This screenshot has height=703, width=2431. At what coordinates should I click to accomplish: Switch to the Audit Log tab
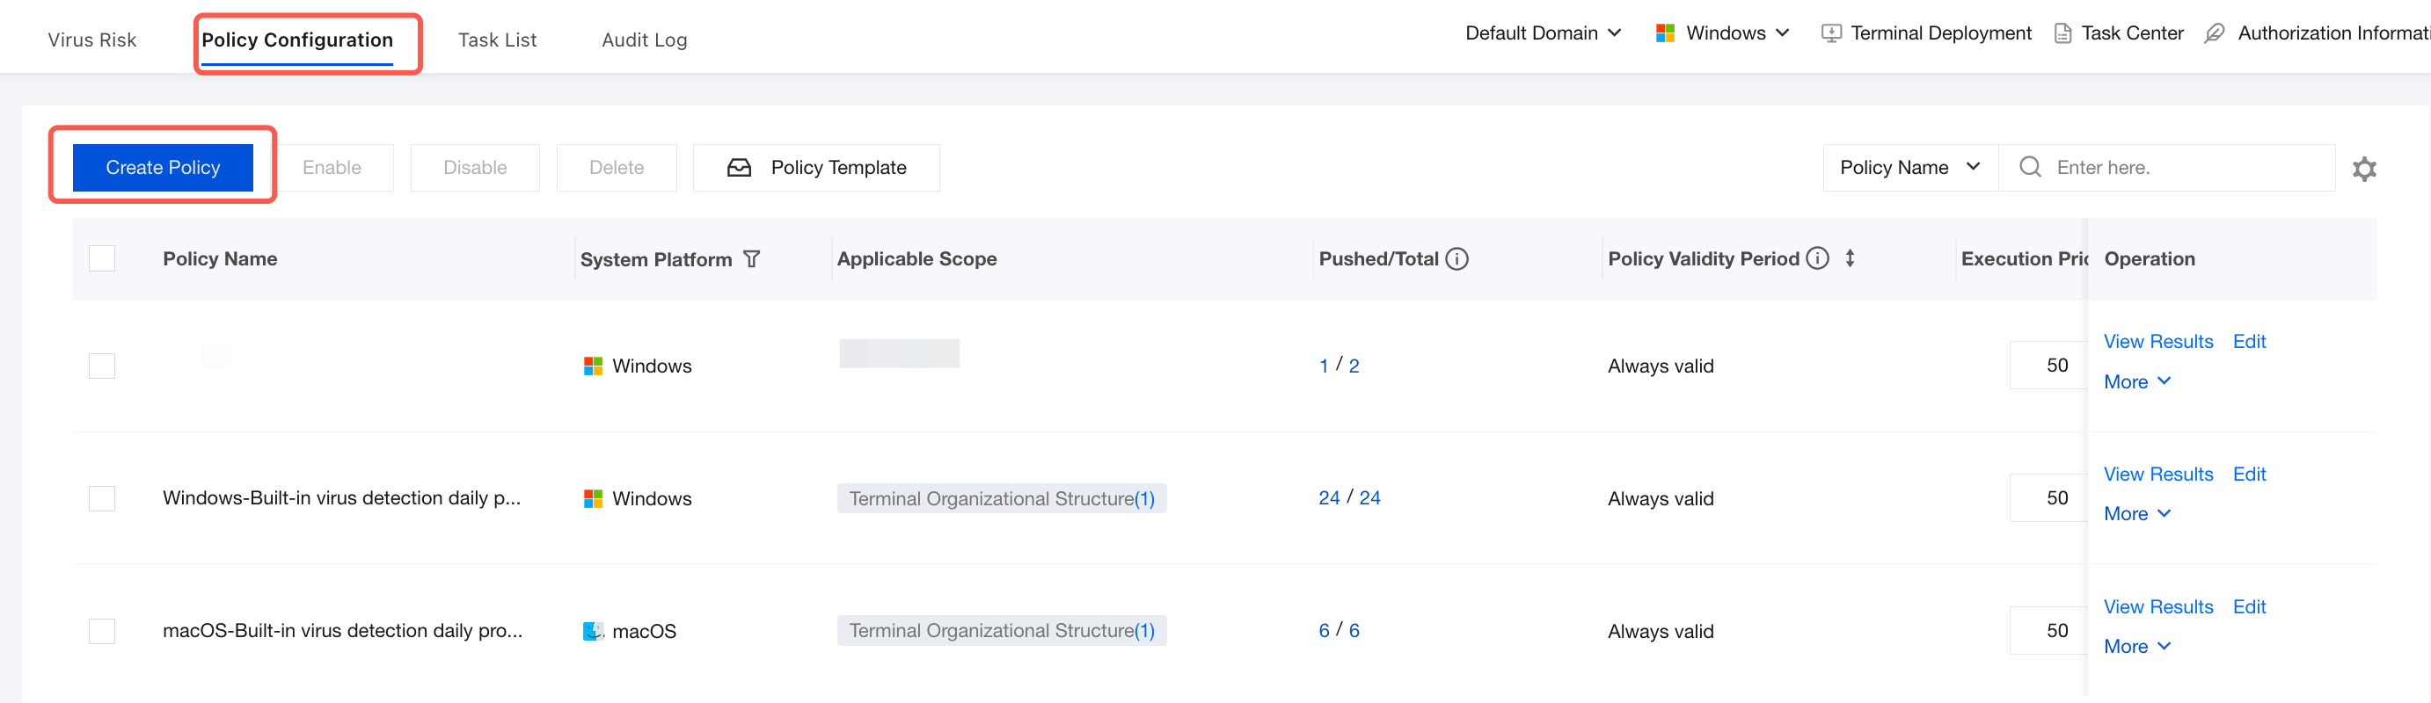645,40
